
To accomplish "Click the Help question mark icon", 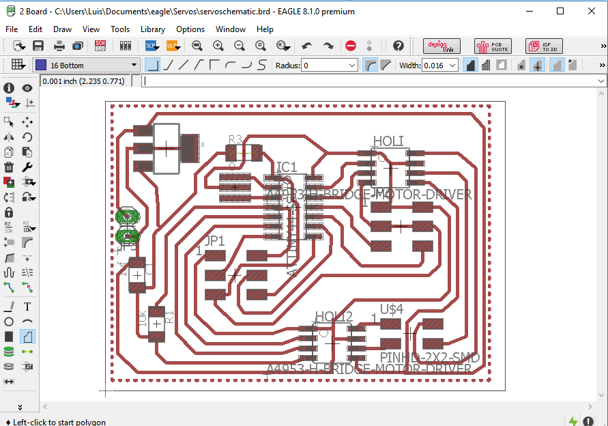I will 399,46.
